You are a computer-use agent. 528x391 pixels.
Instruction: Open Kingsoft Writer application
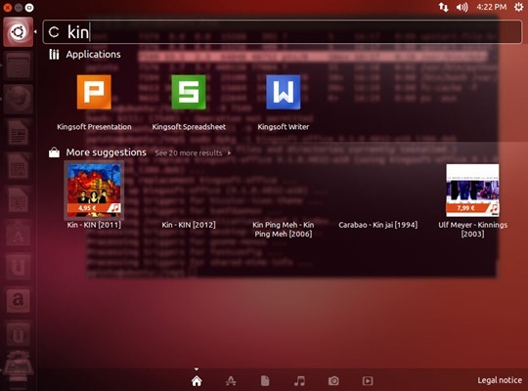[283, 102]
